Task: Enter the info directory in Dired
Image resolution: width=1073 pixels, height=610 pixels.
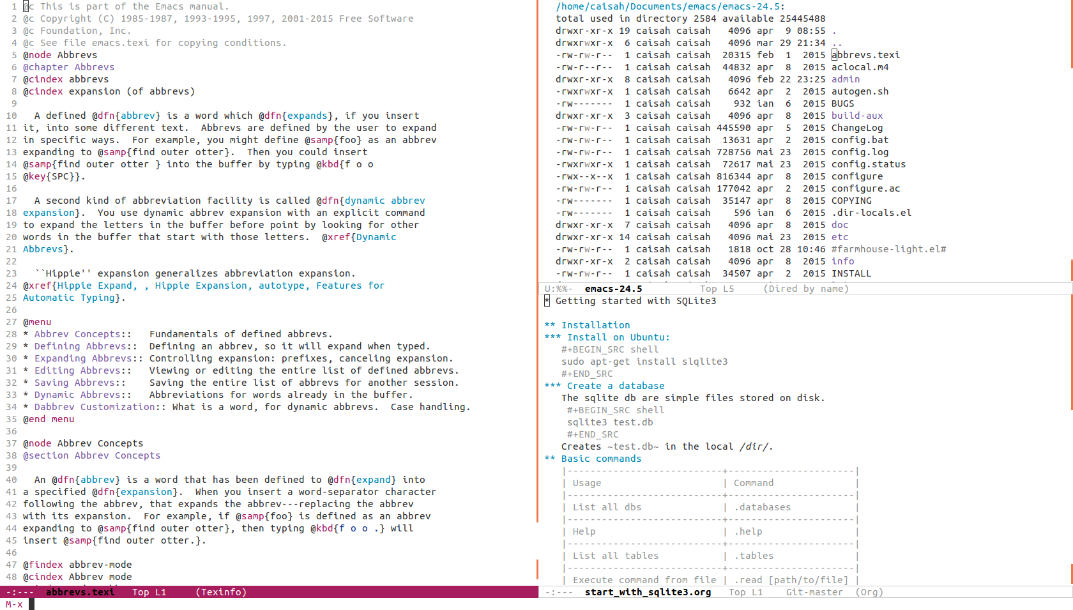Action: (x=842, y=261)
